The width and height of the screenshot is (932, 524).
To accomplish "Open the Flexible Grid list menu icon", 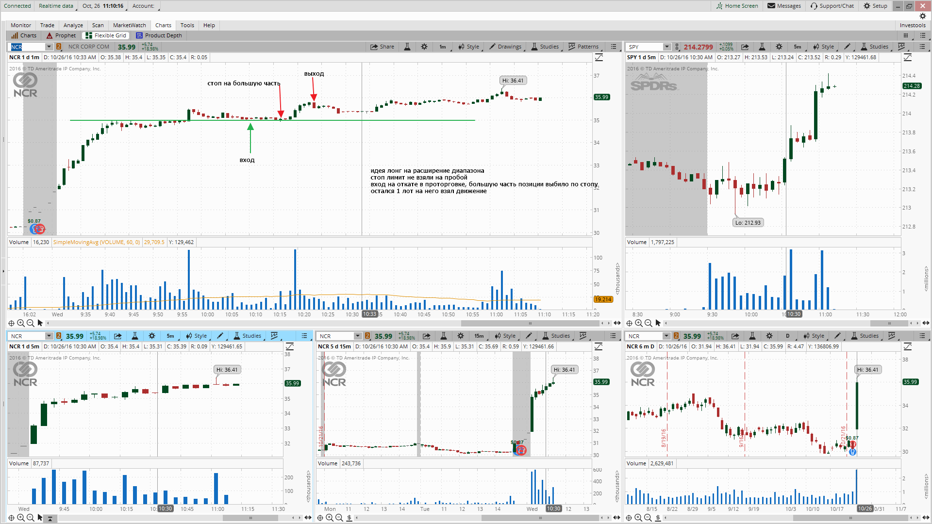I will click(x=922, y=35).
